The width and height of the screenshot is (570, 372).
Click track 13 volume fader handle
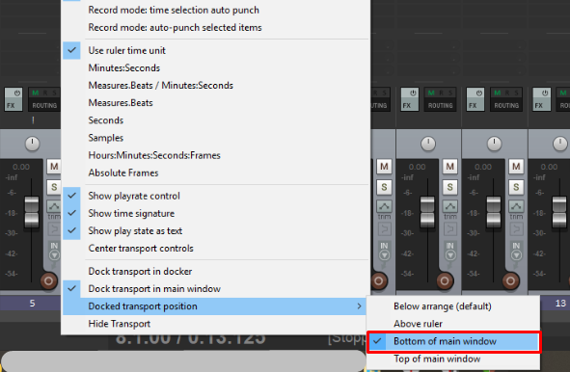tap(559, 212)
